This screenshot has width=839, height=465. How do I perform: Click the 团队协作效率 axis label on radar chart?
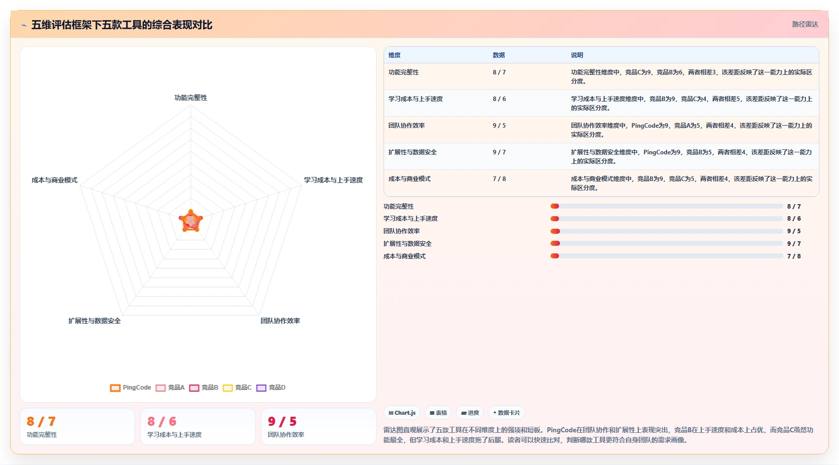click(280, 321)
